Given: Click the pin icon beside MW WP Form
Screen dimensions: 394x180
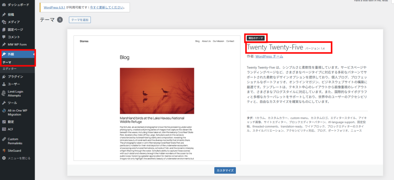Looking at the screenshot, I should tap(4, 45).
